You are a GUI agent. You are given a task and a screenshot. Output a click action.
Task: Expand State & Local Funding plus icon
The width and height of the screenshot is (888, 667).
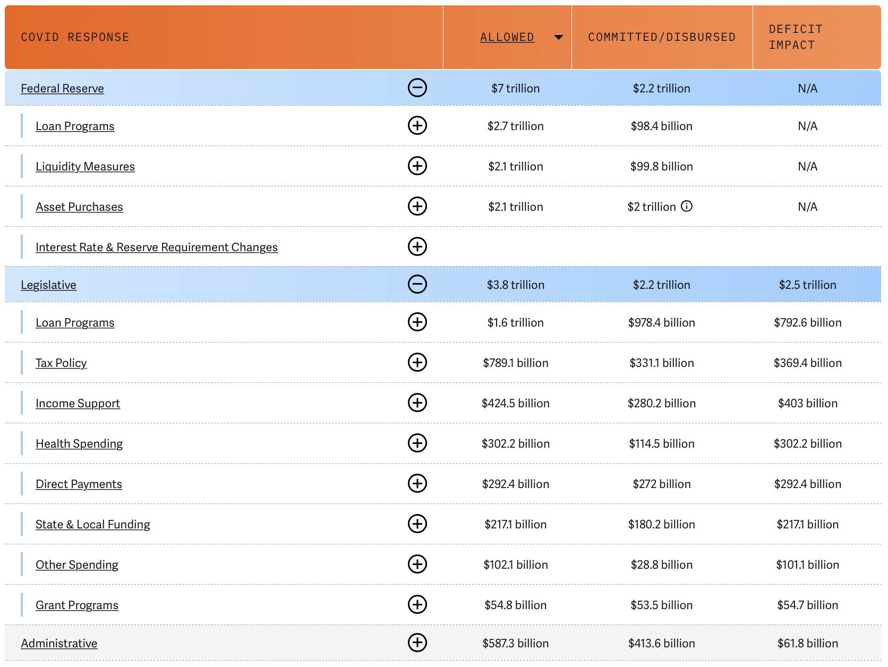[x=417, y=524]
